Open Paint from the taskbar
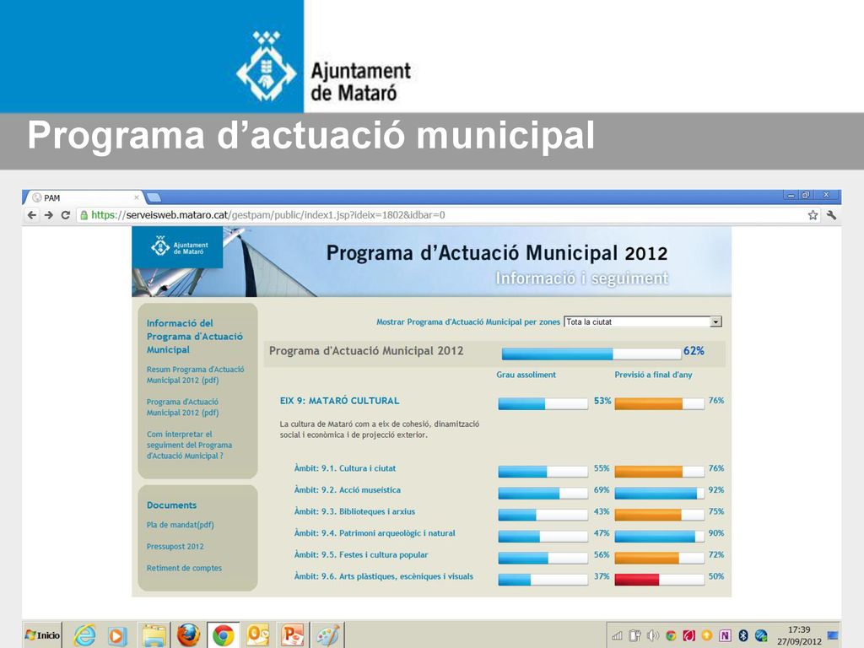Image resolution: width=864 pixels, height=648 pixels. click(328, 635)
